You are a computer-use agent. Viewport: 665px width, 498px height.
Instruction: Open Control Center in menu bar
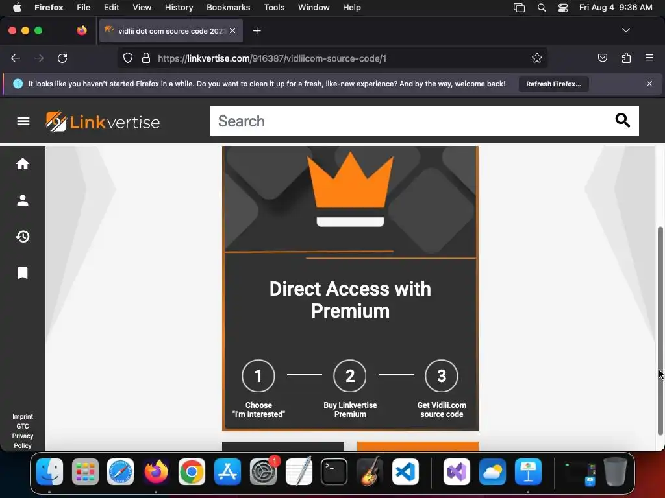pyautogui.click(x=563, y=8)
